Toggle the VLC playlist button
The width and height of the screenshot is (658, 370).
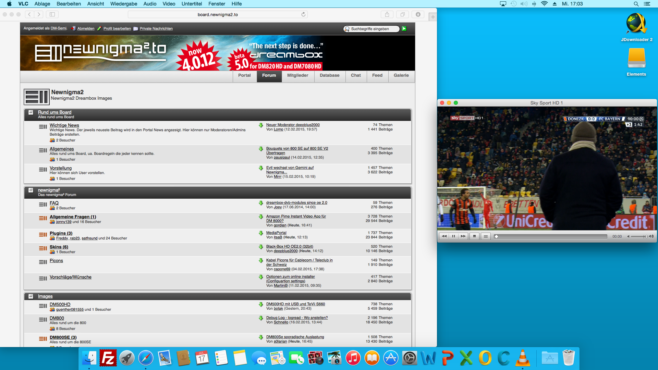pos(486,236)
